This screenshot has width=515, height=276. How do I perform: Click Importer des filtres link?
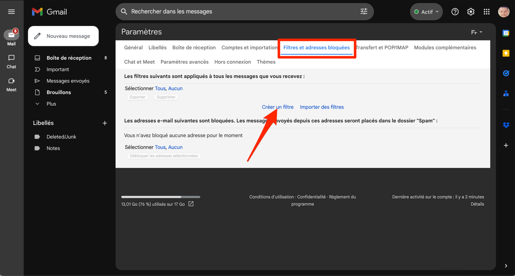pyautogui.click(x=322, y=107)
